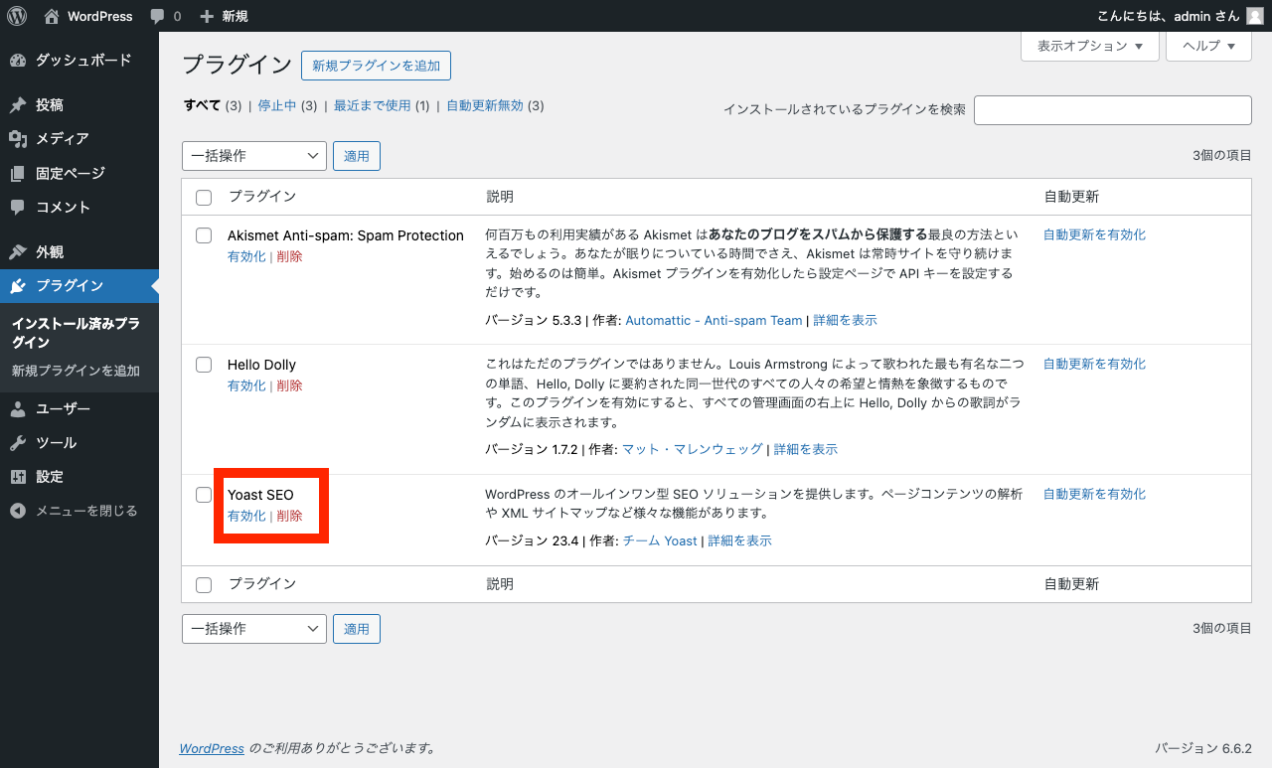Click the ダッシュボード gauge icon
Screen dimensions: 1272x768
coord(18,61)
